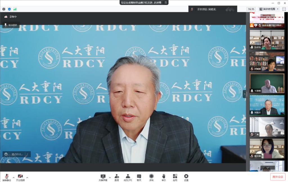Open the Invite icon

(116, 177)
